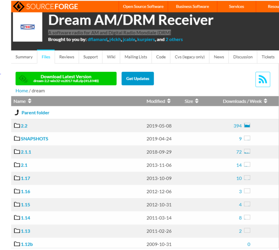Open j4ckh's profile link
Viewport: 279px width, 250px height.
115,39
